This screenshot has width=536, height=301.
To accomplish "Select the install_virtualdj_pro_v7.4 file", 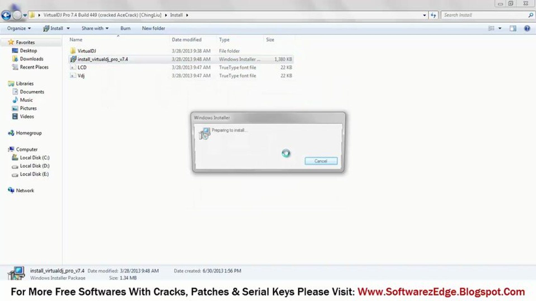I will point(103,59).
